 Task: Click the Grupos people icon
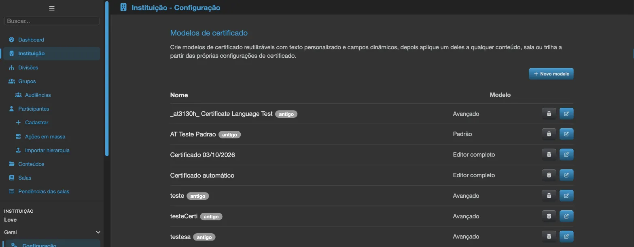pos(12,81)
